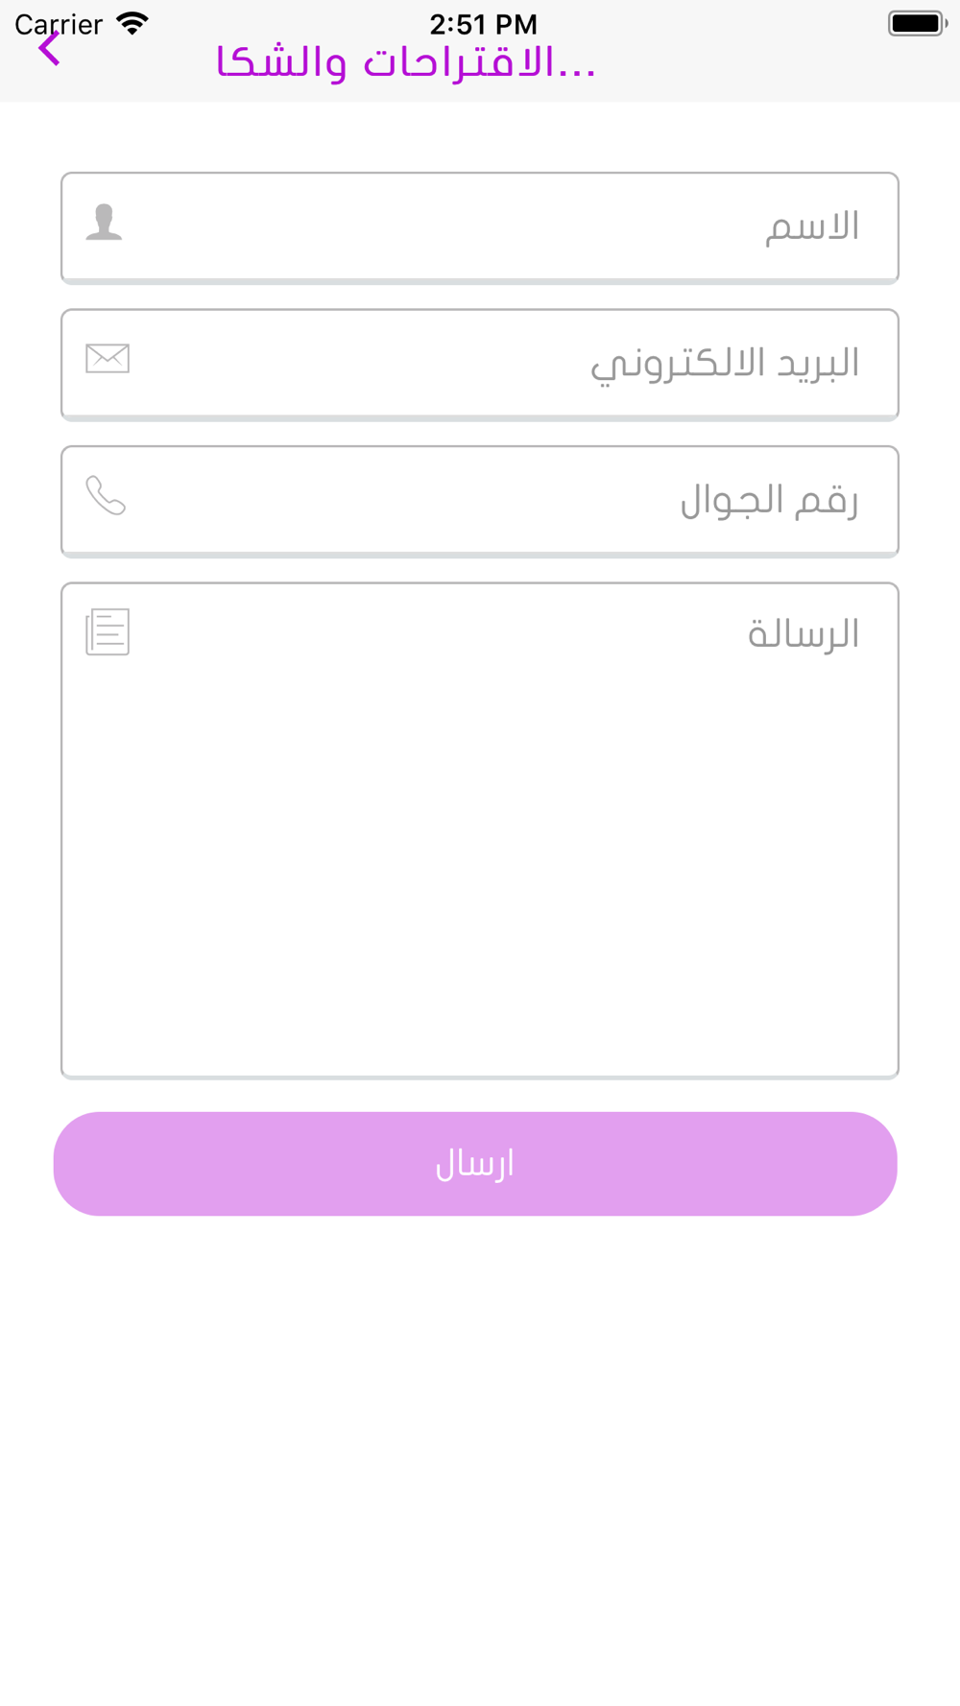
Task: Click the Carrier label in status bar
Action: (59, 24)
